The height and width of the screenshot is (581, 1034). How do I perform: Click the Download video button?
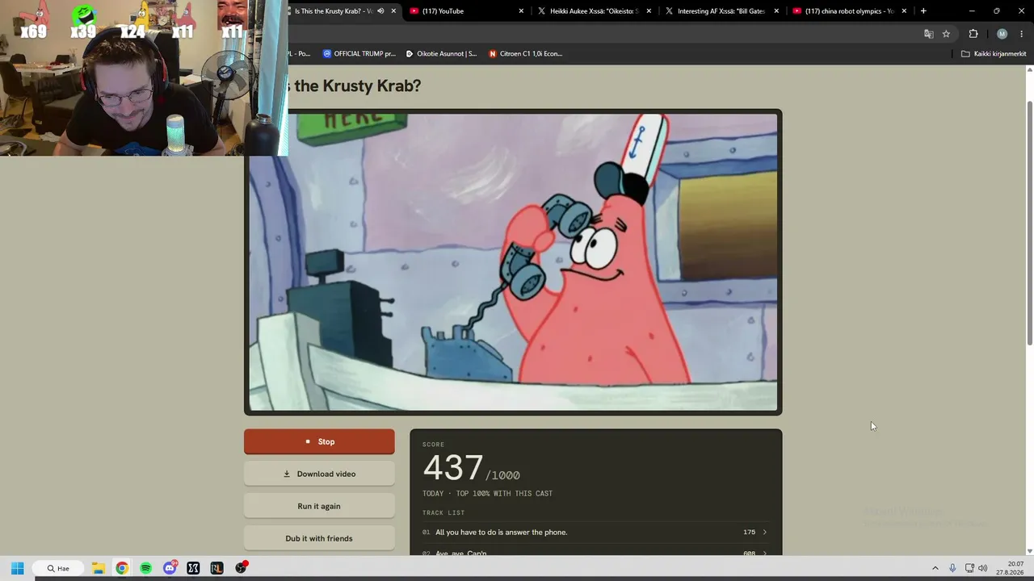pyautogui.click(x=319, y=474)
